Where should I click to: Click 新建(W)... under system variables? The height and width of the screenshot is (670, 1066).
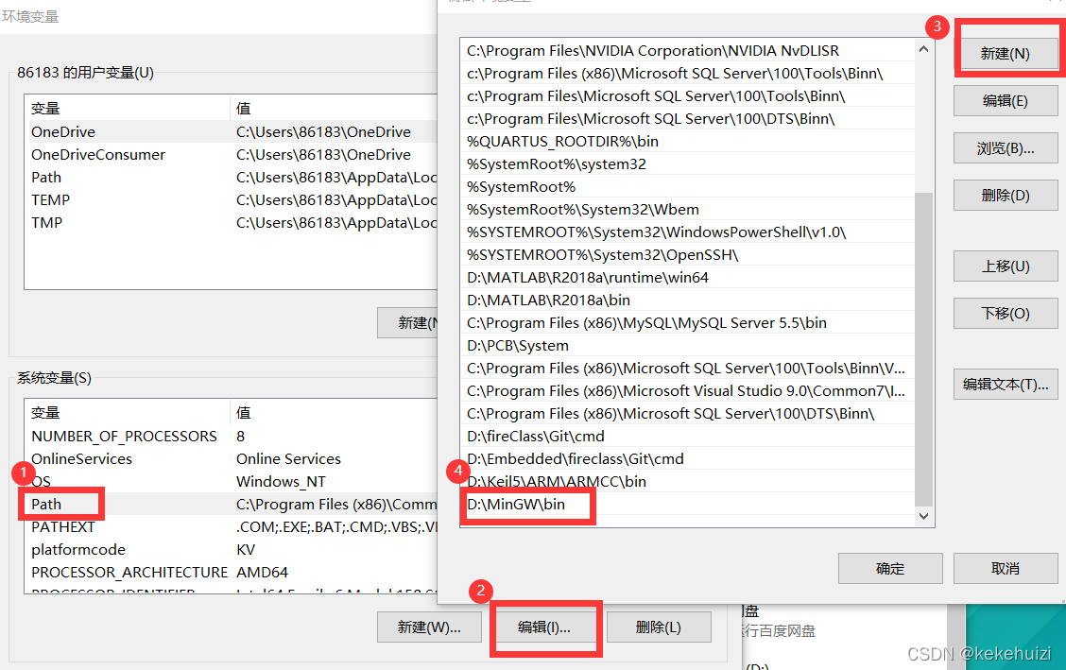429,627
